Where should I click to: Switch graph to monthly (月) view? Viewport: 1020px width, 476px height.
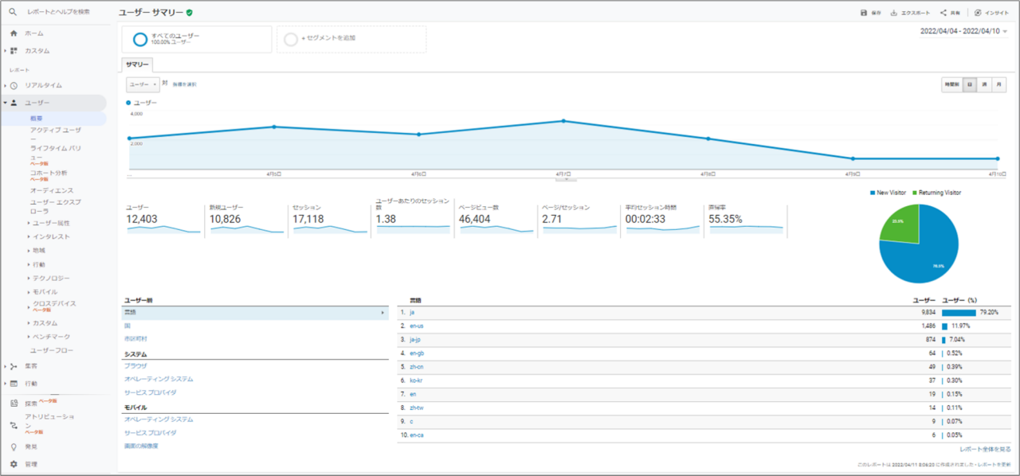click(x=999, y=84)
